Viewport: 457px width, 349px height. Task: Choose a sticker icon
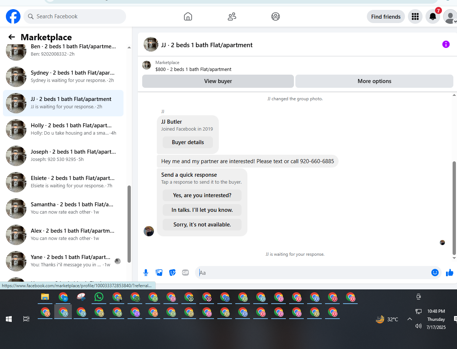pos(172,273)
